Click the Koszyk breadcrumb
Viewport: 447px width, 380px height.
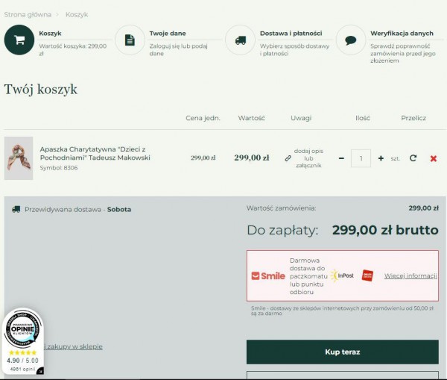[x=77, y=15]
